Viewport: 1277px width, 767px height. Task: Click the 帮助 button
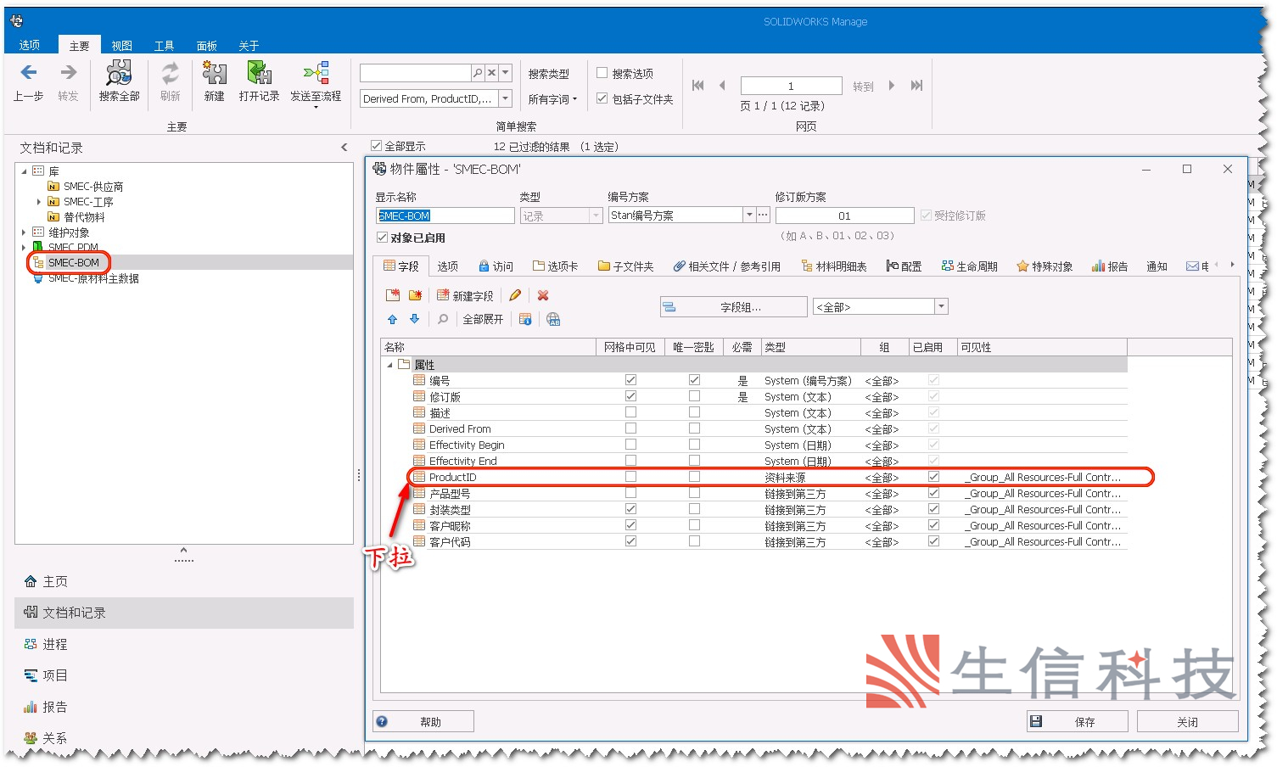click(x=423, y=721)
